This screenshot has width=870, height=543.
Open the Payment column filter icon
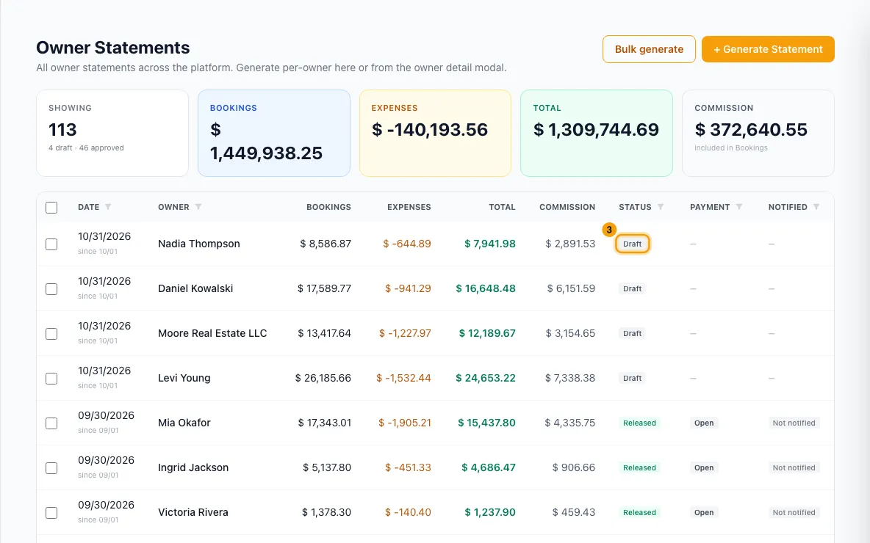pyautogui.click(x=739, y=207)
